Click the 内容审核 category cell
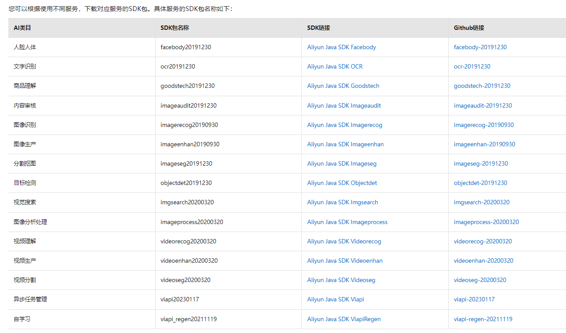This screenshot has height=333, width=566. (82, 105)
